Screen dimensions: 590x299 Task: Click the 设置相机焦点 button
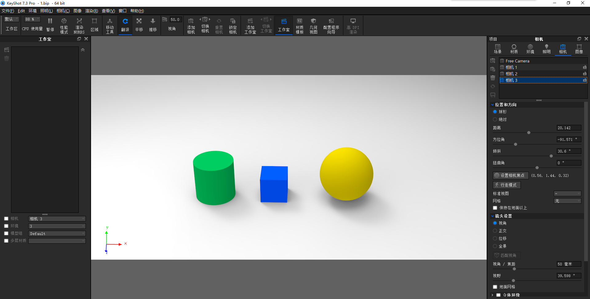pos(511,175)
